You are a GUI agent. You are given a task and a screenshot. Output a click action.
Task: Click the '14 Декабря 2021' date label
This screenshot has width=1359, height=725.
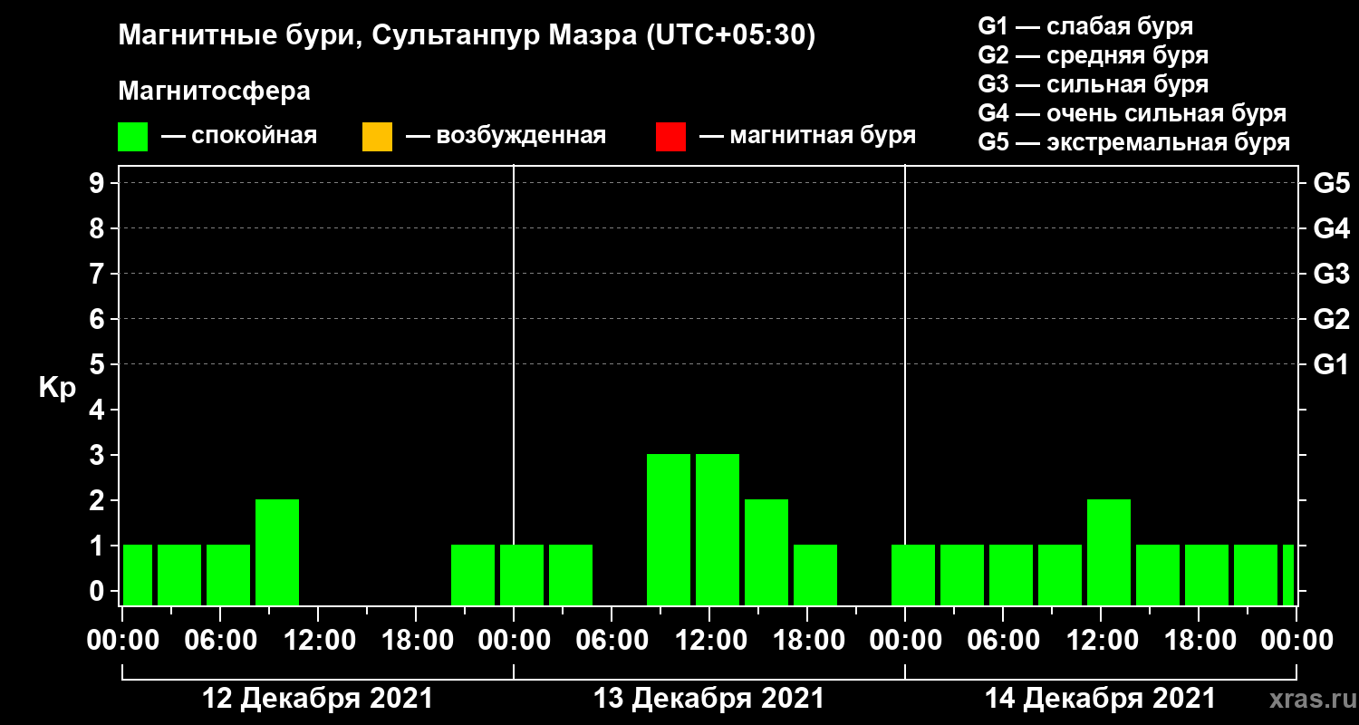(x=1100, y=699)
